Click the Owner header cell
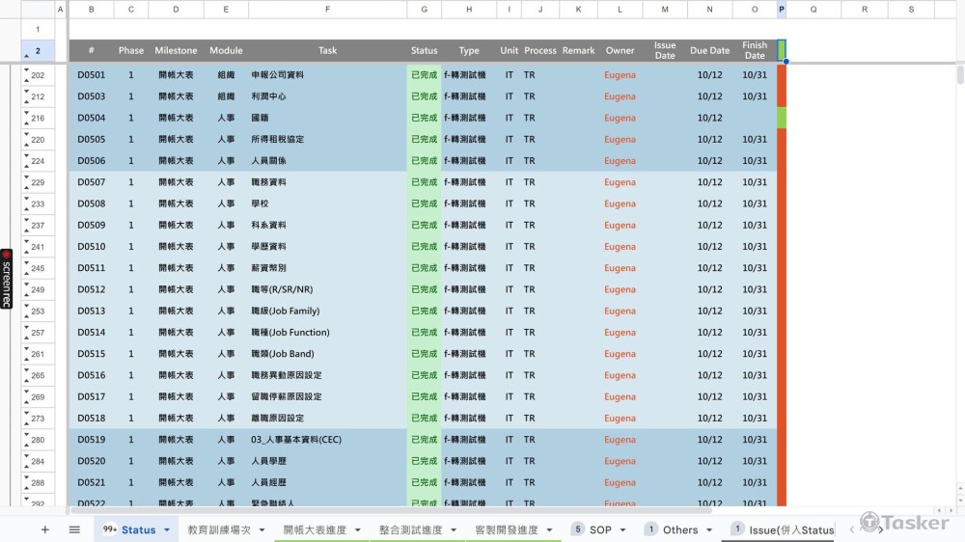965x542 pixels. pos(620,50)
